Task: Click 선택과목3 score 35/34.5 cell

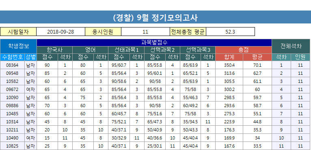Action: pyautogui.click(x=190, y=122)
